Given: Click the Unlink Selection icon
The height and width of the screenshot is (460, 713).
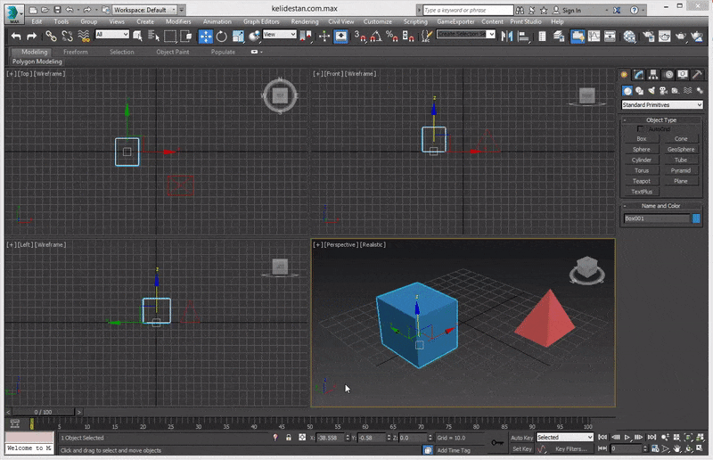Looking at the screenshot, I should tap(67, 37).
